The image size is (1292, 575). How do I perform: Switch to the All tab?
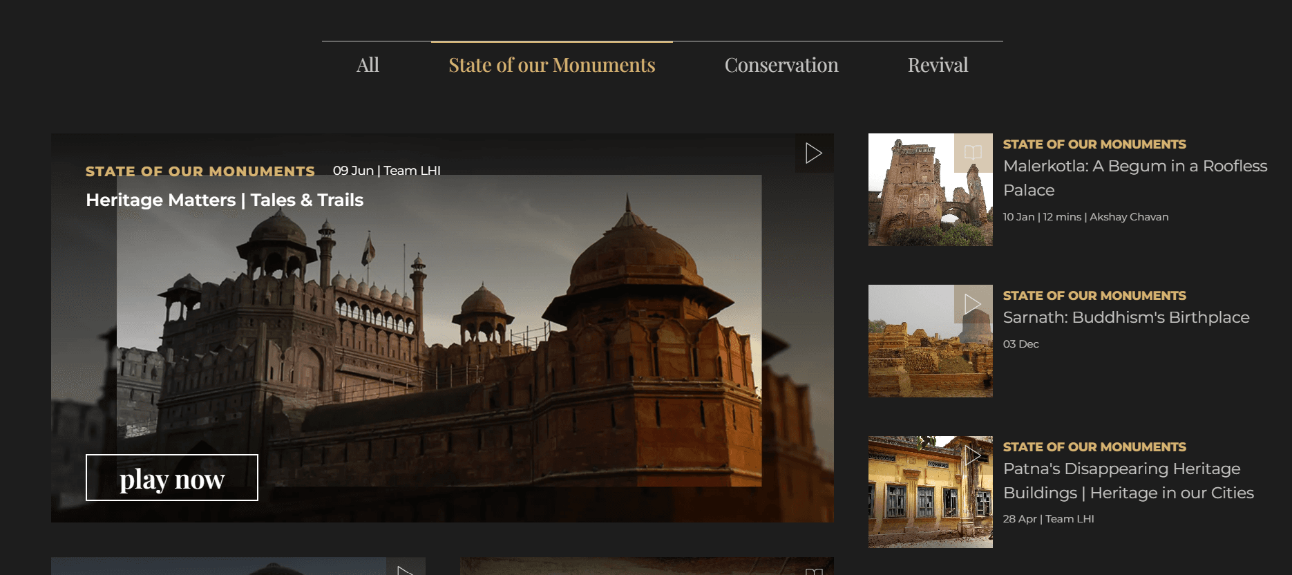tap(368, 65)
